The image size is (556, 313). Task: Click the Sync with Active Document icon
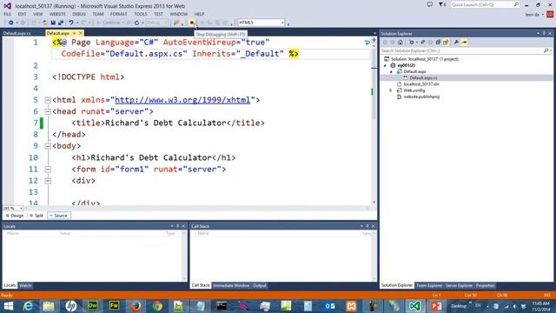[x=423, y=43]
